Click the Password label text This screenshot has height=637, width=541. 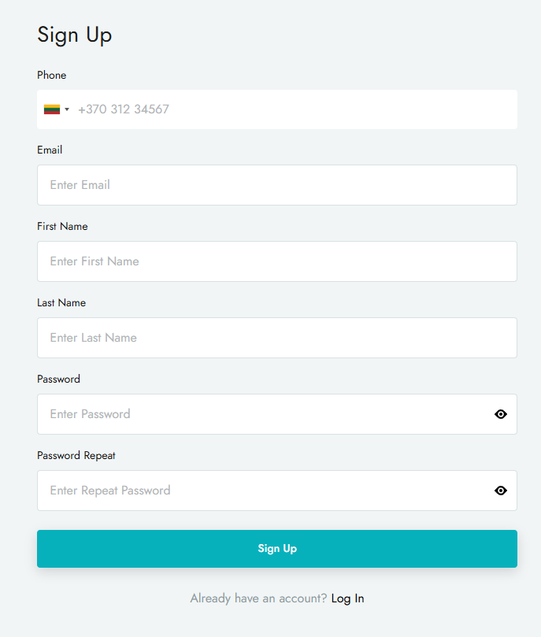(x=58, y=380)
